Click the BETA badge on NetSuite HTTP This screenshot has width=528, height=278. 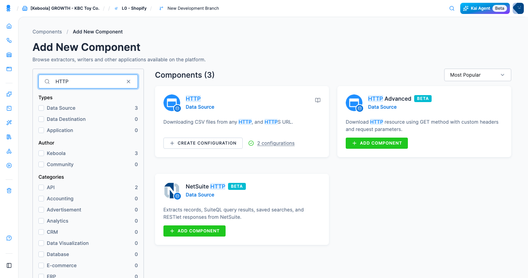click(237, 186)
